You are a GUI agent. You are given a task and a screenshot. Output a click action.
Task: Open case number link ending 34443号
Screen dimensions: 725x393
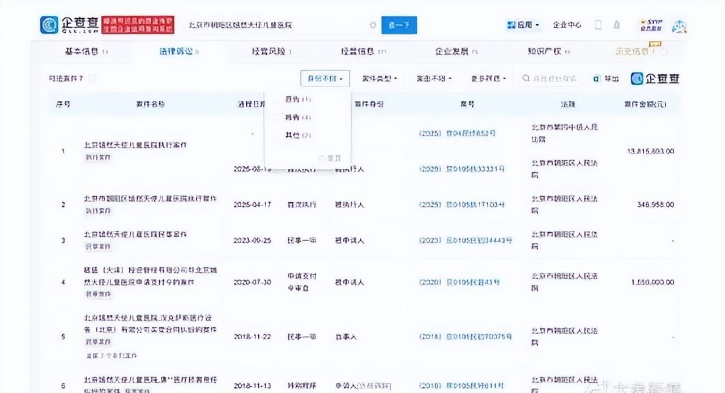(465, 241)
